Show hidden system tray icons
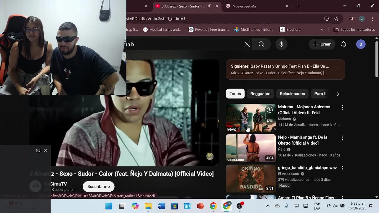The width and height of the screenshot is (379, 213). (268, 206)
